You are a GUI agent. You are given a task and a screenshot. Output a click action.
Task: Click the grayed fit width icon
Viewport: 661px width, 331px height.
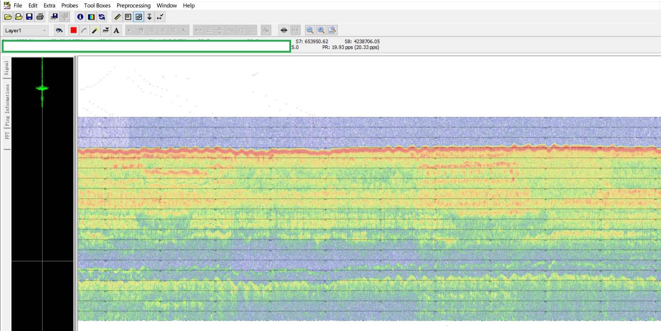click(x=295, y=30)
